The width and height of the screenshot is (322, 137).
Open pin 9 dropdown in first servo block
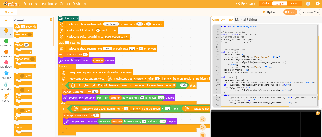coord(77,61)
